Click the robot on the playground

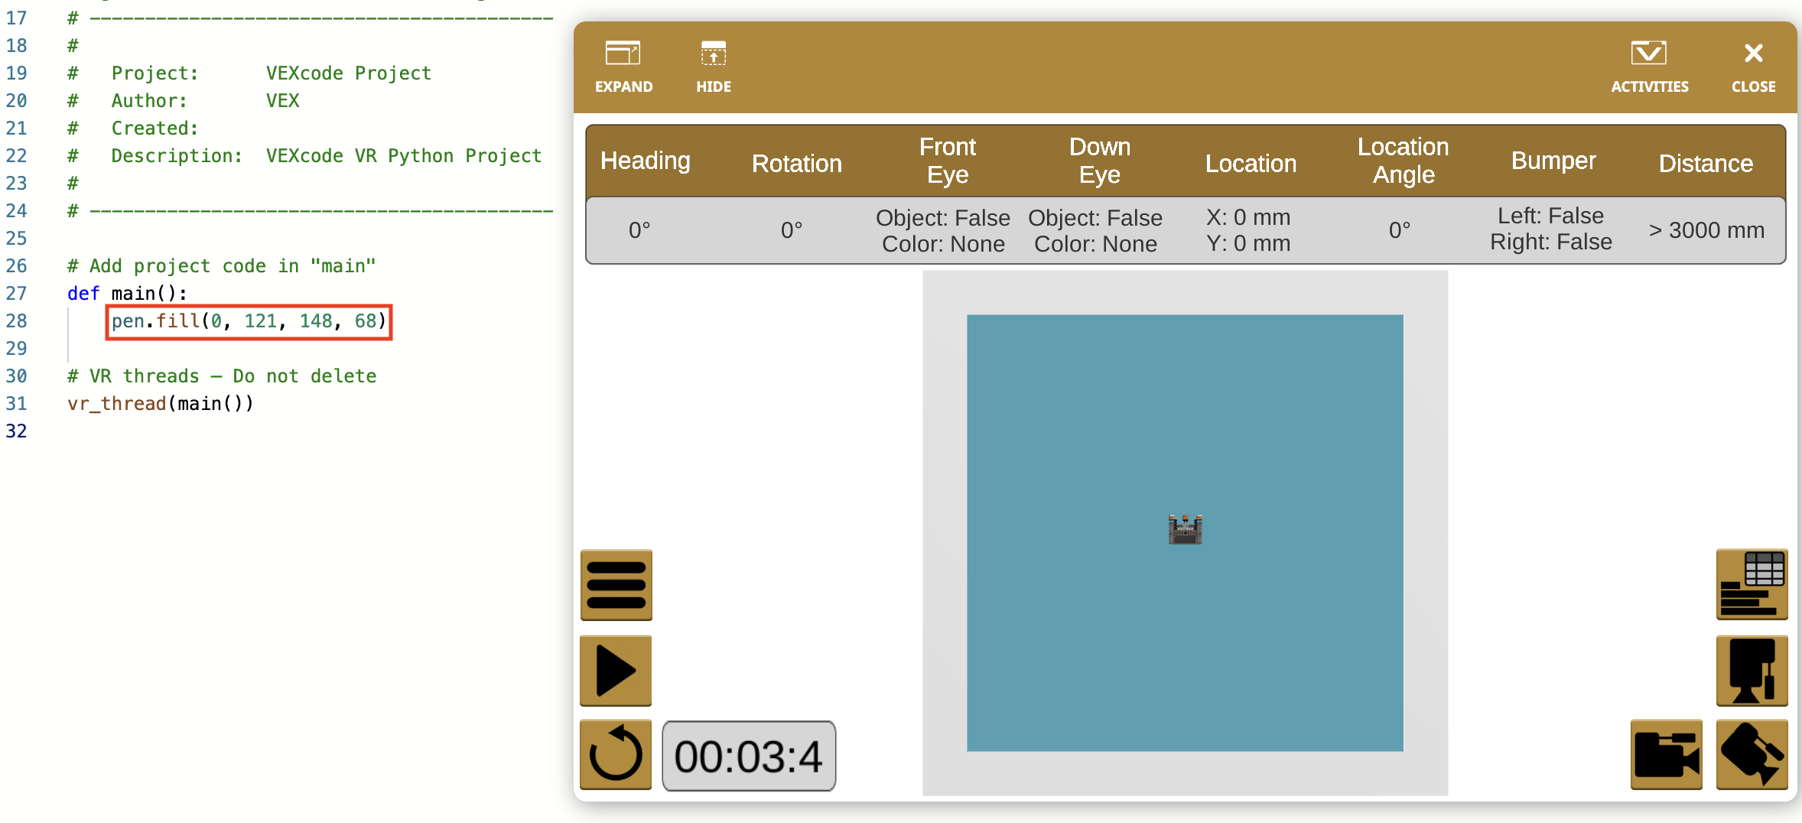tap(1185, 529)
